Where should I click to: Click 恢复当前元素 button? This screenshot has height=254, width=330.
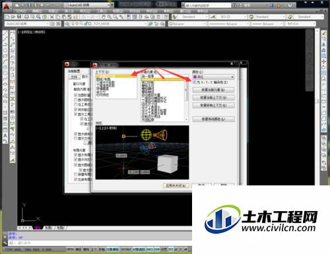(x=213, y=90)
